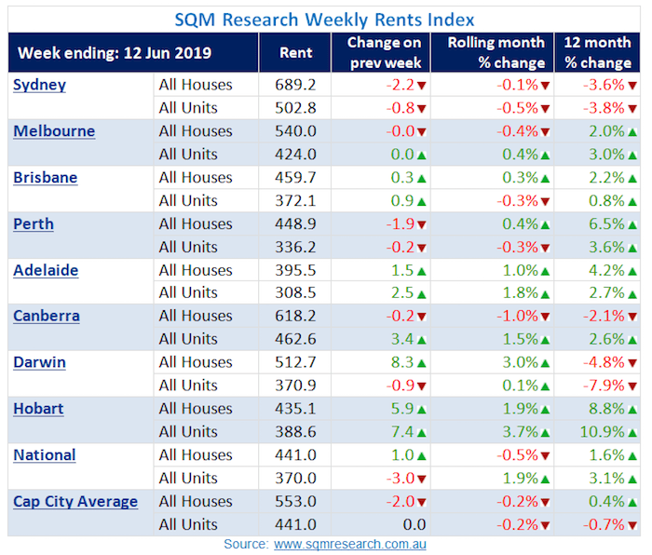This screenshot has height=555, width=652.
Task: Open the Cap City Average link
Action: coord(75,502)
